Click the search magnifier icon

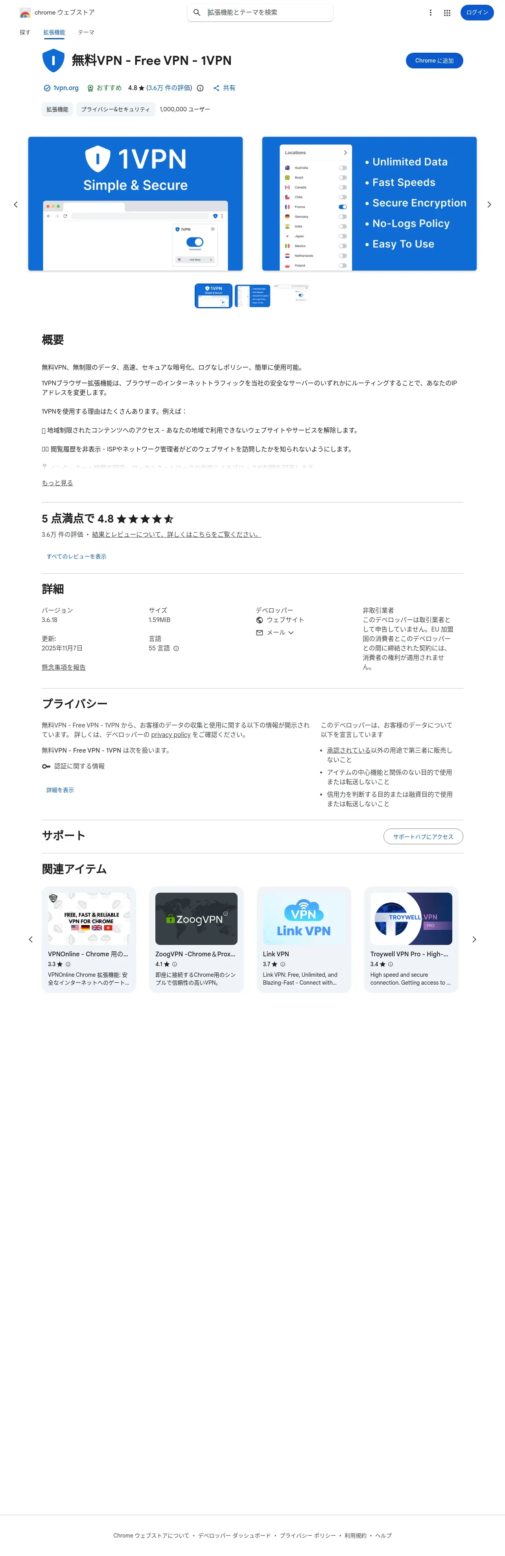click(x=197, y=13)
